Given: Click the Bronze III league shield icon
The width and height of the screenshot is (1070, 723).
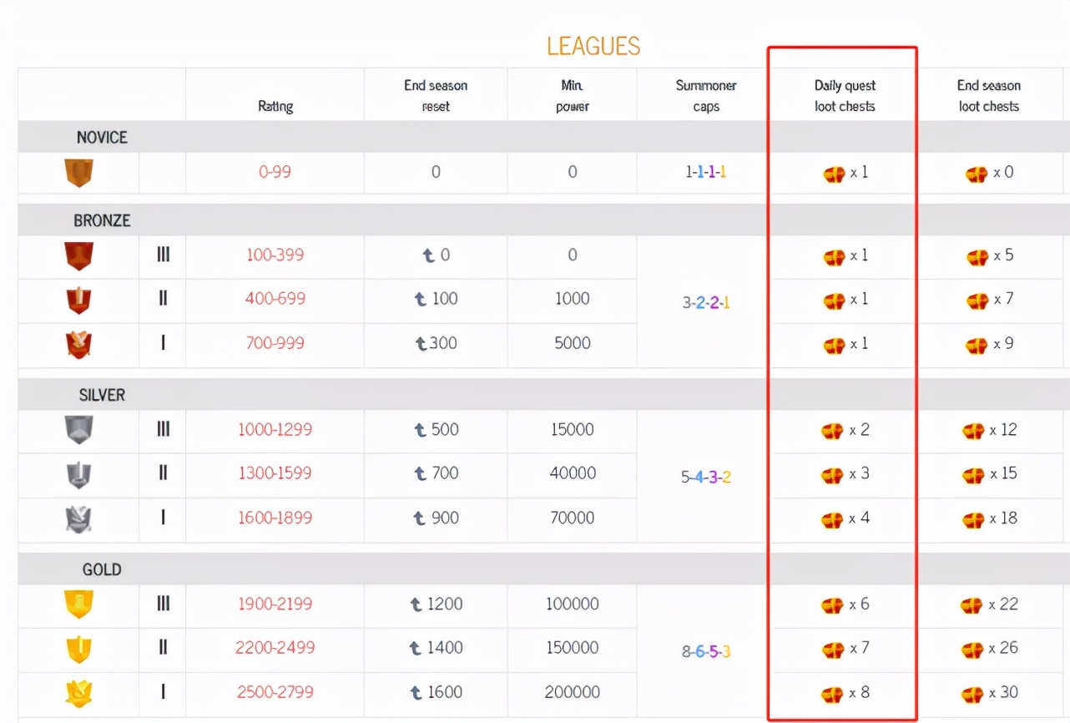Looking at the screenshot, I should [78, 255].
